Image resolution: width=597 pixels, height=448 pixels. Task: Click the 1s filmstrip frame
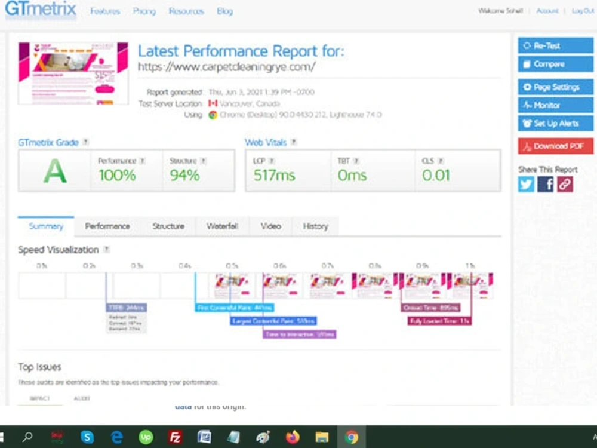pos(470,286)
